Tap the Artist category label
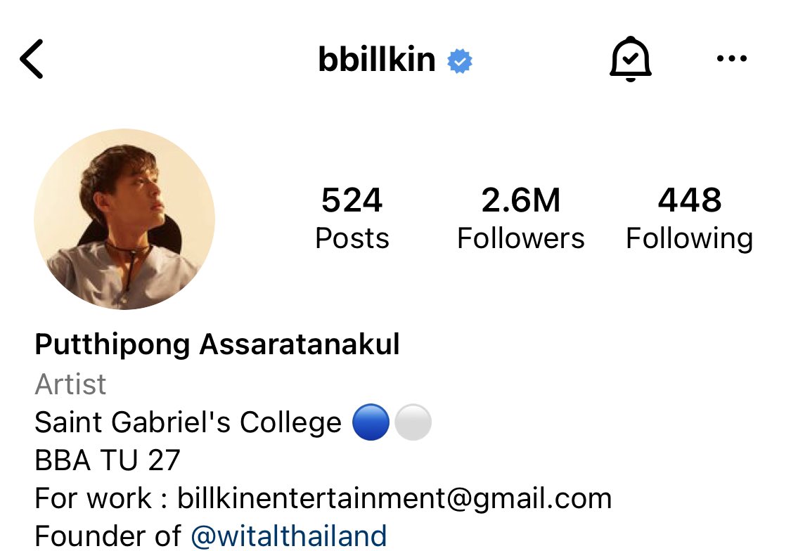The width and height of the screenshot is (791, 551). click(x=70, y=384)
